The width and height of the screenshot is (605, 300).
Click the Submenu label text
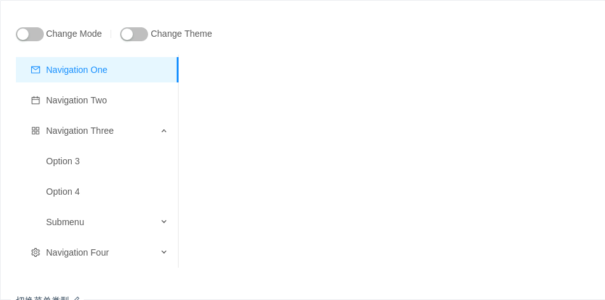65,222
